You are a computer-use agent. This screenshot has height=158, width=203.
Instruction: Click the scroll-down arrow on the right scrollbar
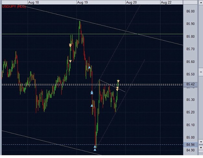(201, 142)
